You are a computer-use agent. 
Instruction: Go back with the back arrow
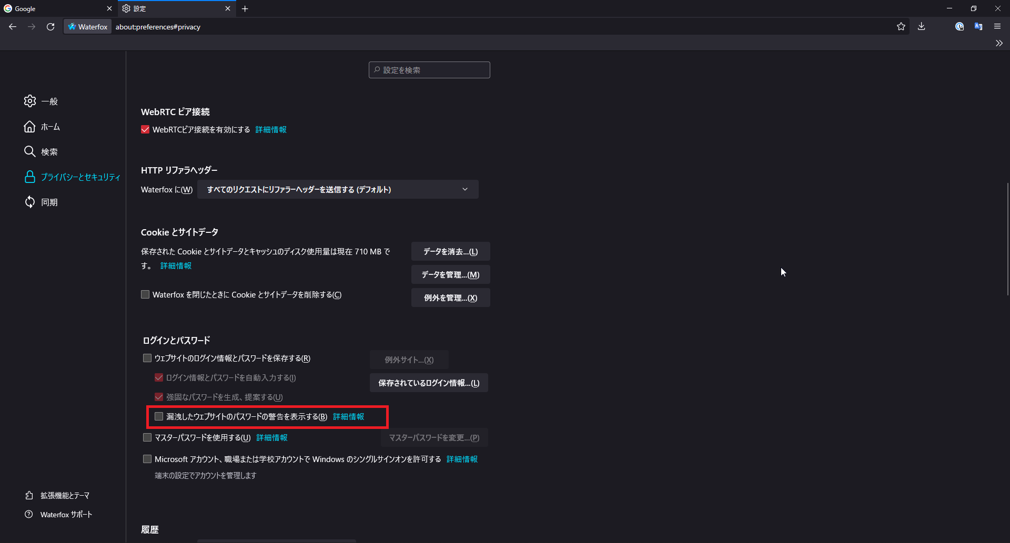13,27
